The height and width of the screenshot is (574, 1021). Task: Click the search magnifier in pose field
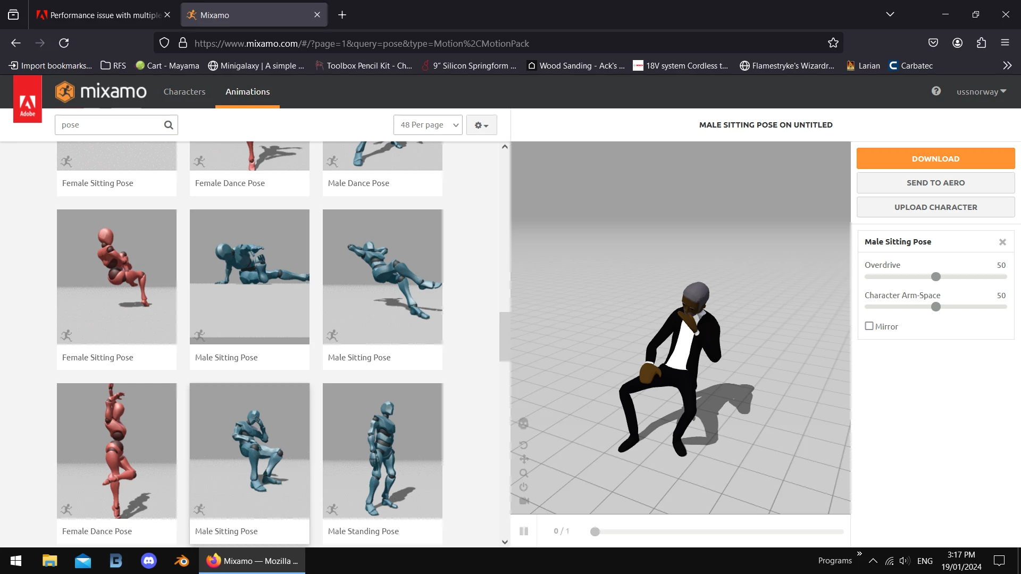click(x=169, y=125)
